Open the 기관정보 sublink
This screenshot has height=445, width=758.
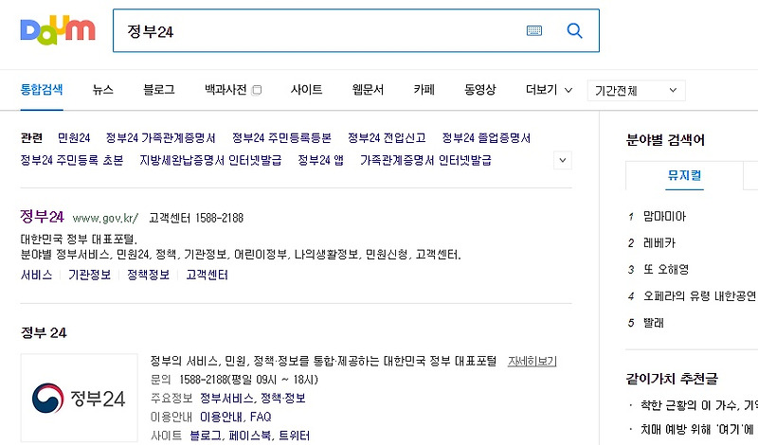(x=89, y=275)
